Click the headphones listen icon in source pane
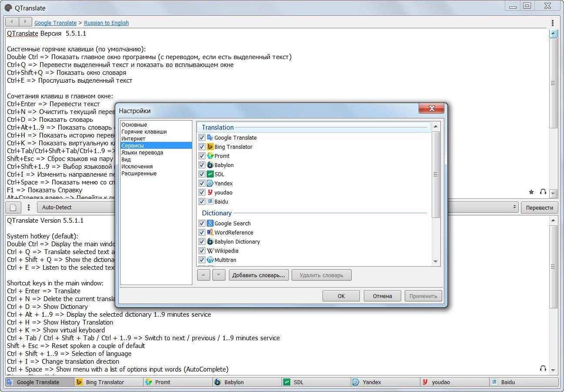 click(x=543, y=192)
